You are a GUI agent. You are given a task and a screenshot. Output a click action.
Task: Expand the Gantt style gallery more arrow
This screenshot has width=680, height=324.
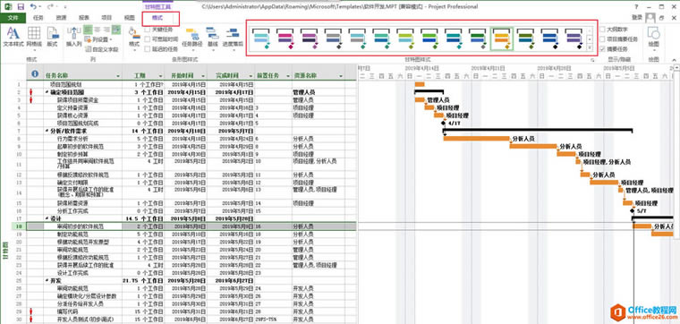click(x=590, y=47)
